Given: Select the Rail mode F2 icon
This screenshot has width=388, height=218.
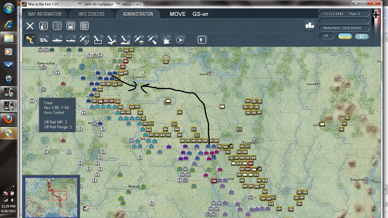Looking at the screenshot, I should [x=44, y=40].
